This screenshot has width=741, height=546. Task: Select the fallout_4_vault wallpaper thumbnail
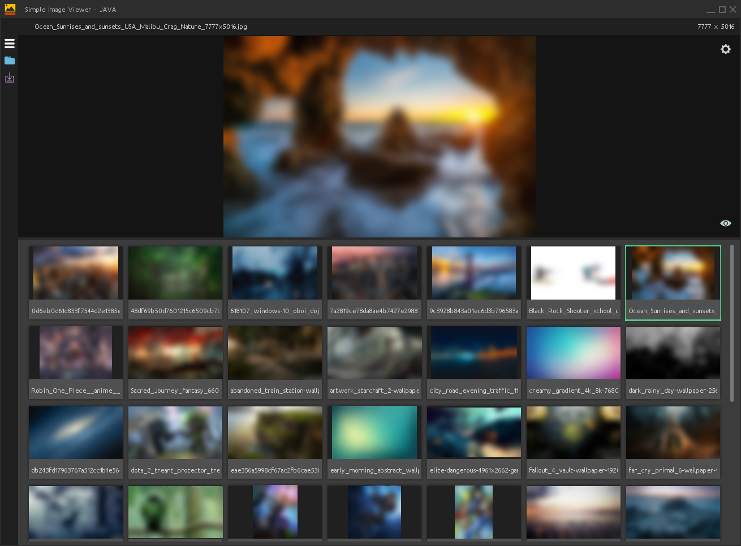point(574,443)
